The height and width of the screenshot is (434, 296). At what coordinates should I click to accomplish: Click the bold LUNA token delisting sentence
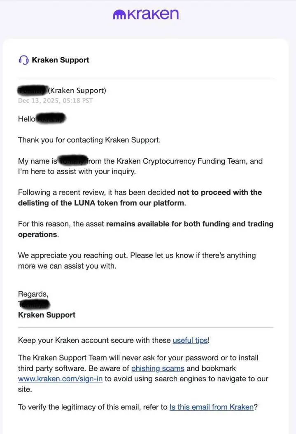coord(140,197)
